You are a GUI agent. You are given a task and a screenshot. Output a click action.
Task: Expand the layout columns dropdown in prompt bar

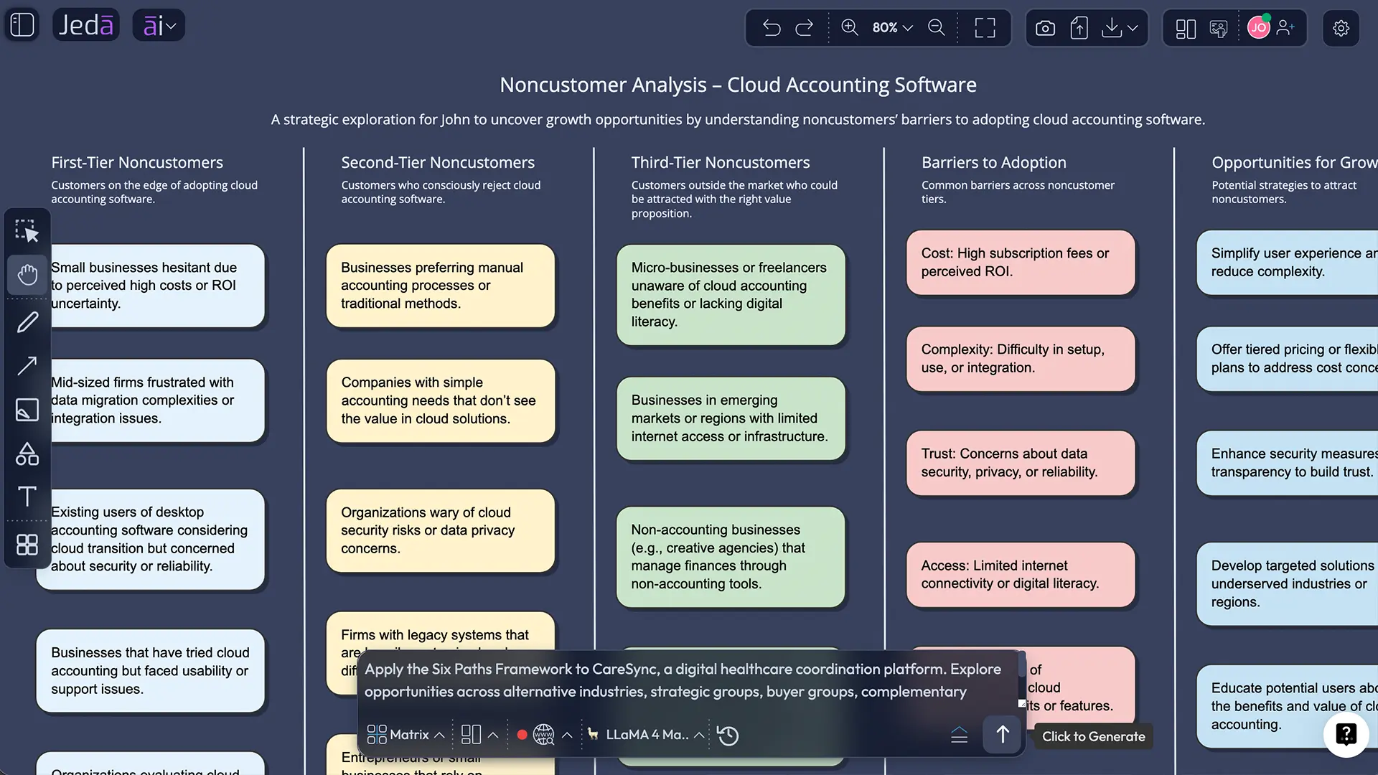click(x=480, y=734)
